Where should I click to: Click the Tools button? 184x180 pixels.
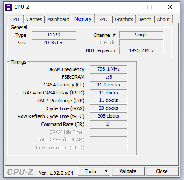pos(90,171)
